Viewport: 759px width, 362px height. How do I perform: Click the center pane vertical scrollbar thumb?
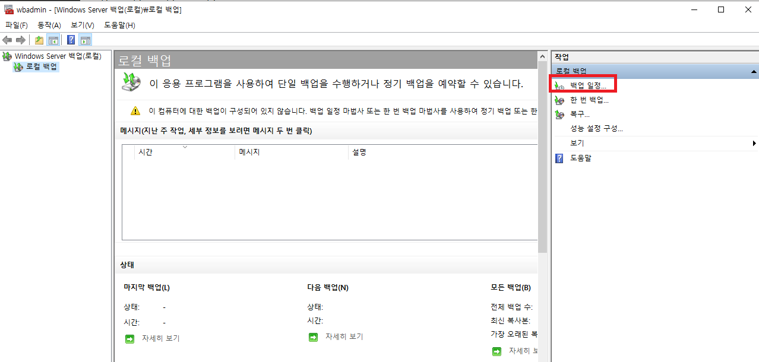(x=542, y=157)
